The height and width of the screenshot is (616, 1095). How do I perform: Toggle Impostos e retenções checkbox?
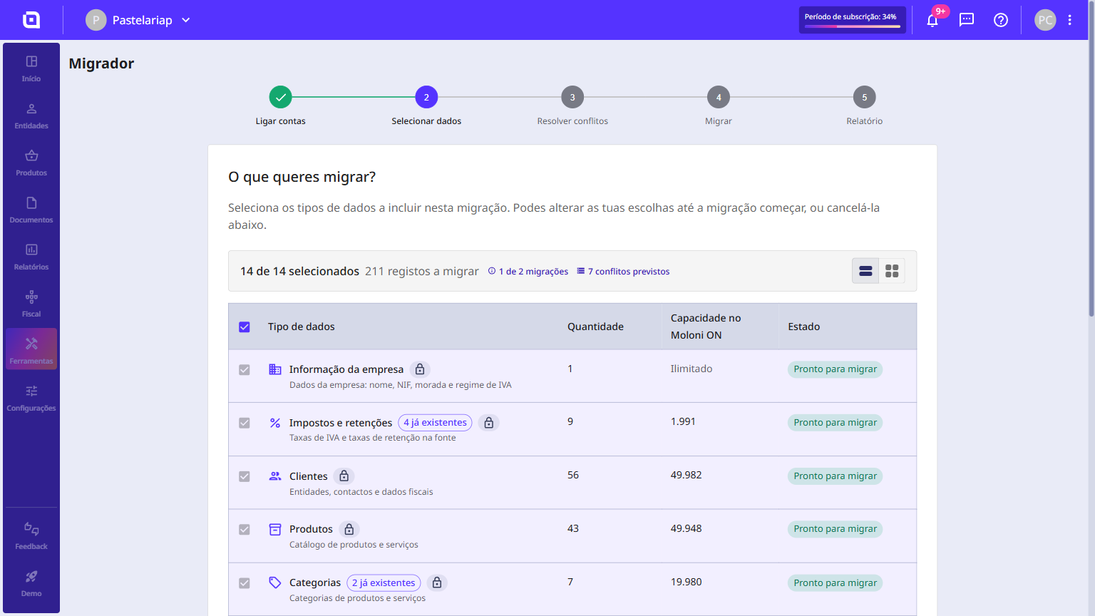(245, 423)
